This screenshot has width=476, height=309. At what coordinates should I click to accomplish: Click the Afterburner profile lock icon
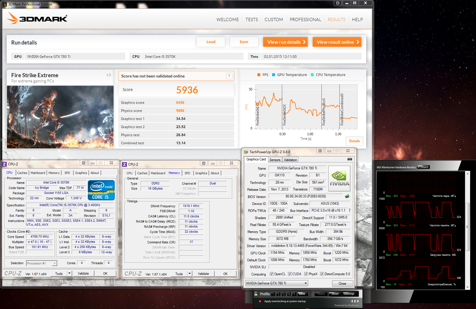[256, 294]
